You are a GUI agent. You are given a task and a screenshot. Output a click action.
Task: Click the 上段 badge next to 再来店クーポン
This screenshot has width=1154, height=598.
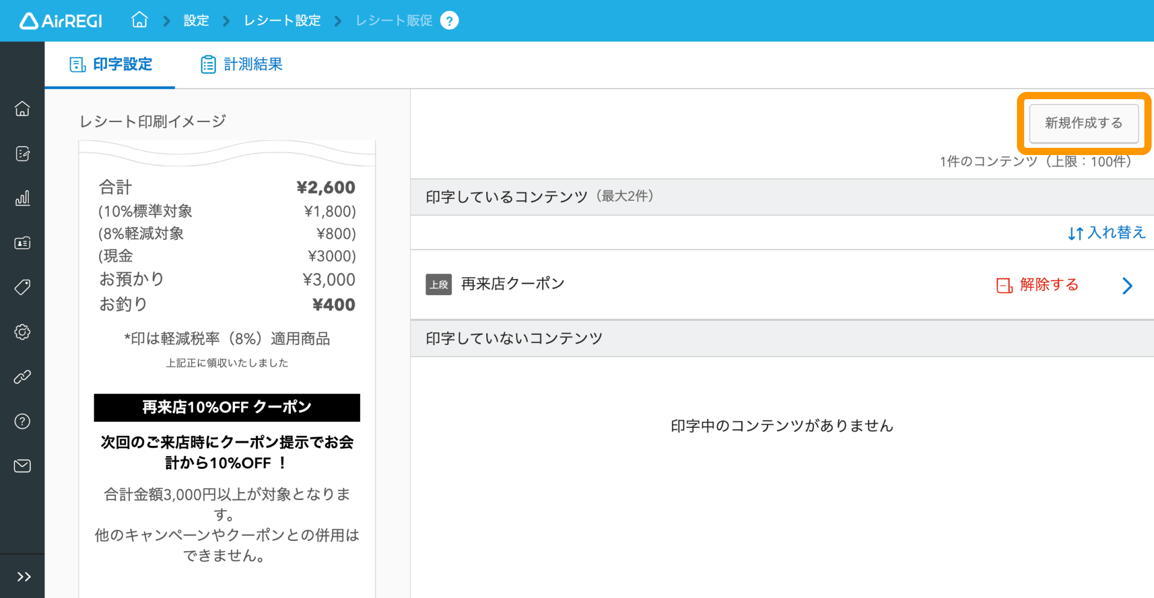pyautogui.click(x=439, y=284)
